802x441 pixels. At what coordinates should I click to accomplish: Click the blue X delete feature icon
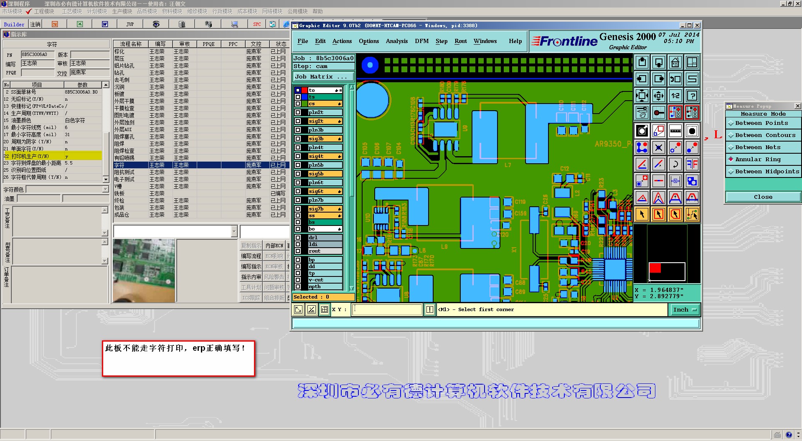point(659,147)
